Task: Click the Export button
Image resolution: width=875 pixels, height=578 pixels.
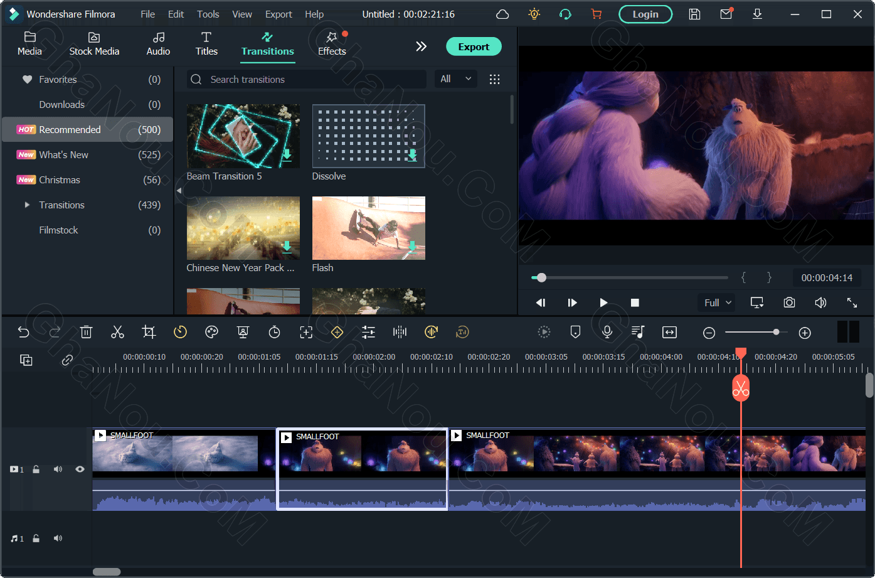Action: 474,46
